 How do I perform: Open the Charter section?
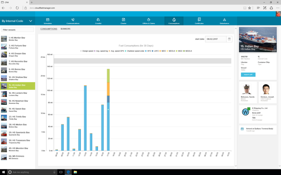[x=123, y=21]
